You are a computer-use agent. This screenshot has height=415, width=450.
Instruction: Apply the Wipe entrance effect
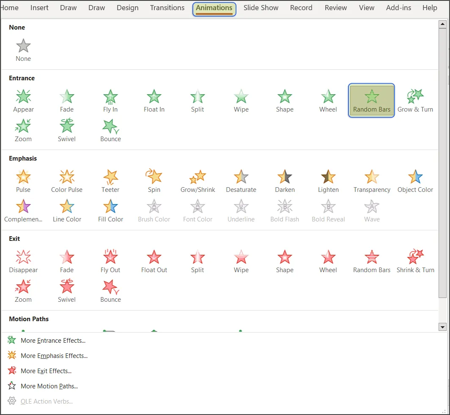[241, 101]
